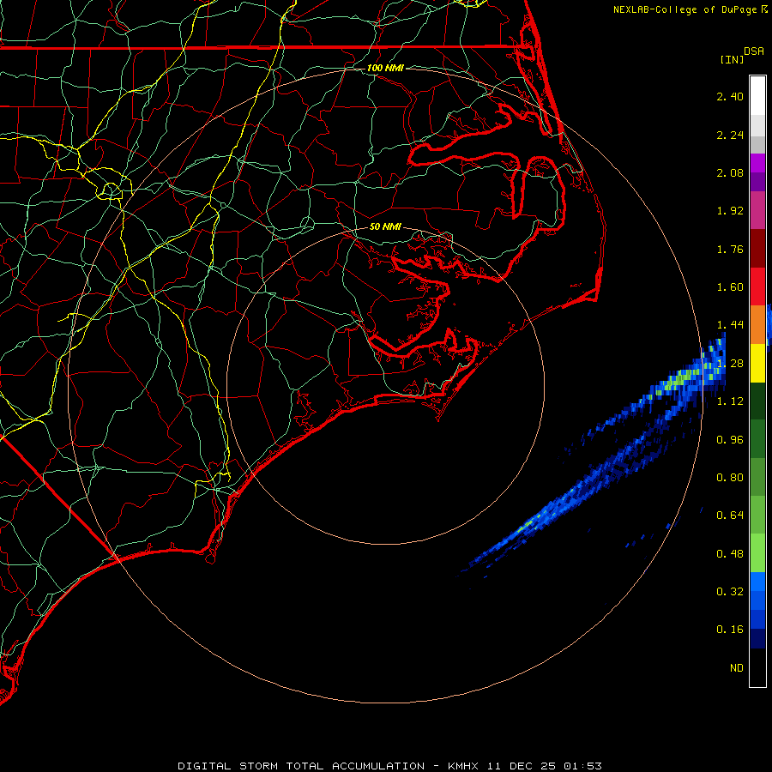The width and height of the screenshot is (772, 772).
Task: Click the 1.44 legend value
Action: (730, 325)
